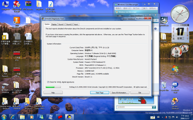
Task: Click the Messenger search input field
Action: [x=134, y=107]
